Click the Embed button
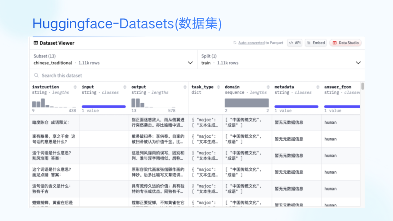 coord(315,43)
